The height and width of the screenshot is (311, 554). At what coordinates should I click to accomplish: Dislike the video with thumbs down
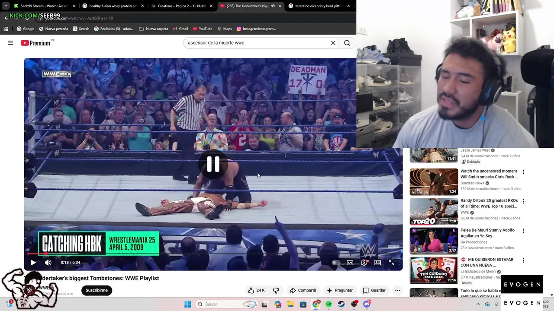pyautogui.click(x=276, y=290)
